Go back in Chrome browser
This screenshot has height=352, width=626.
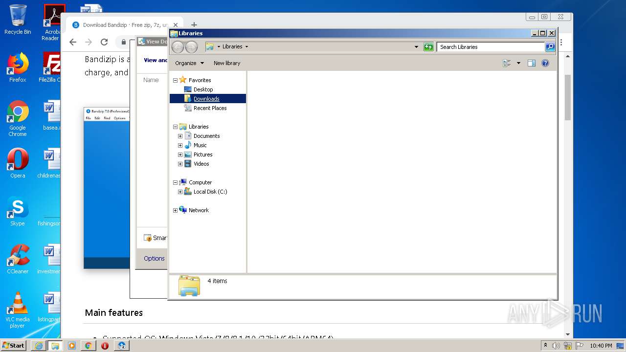click(73, 42)
